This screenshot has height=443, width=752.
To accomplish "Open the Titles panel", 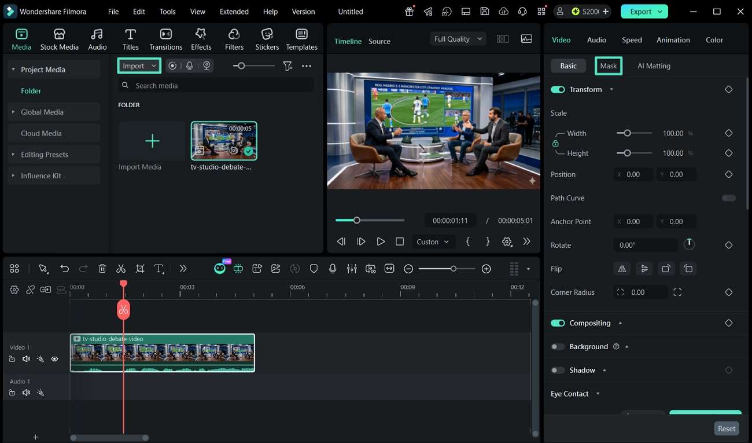I will (x=131, y=39).
